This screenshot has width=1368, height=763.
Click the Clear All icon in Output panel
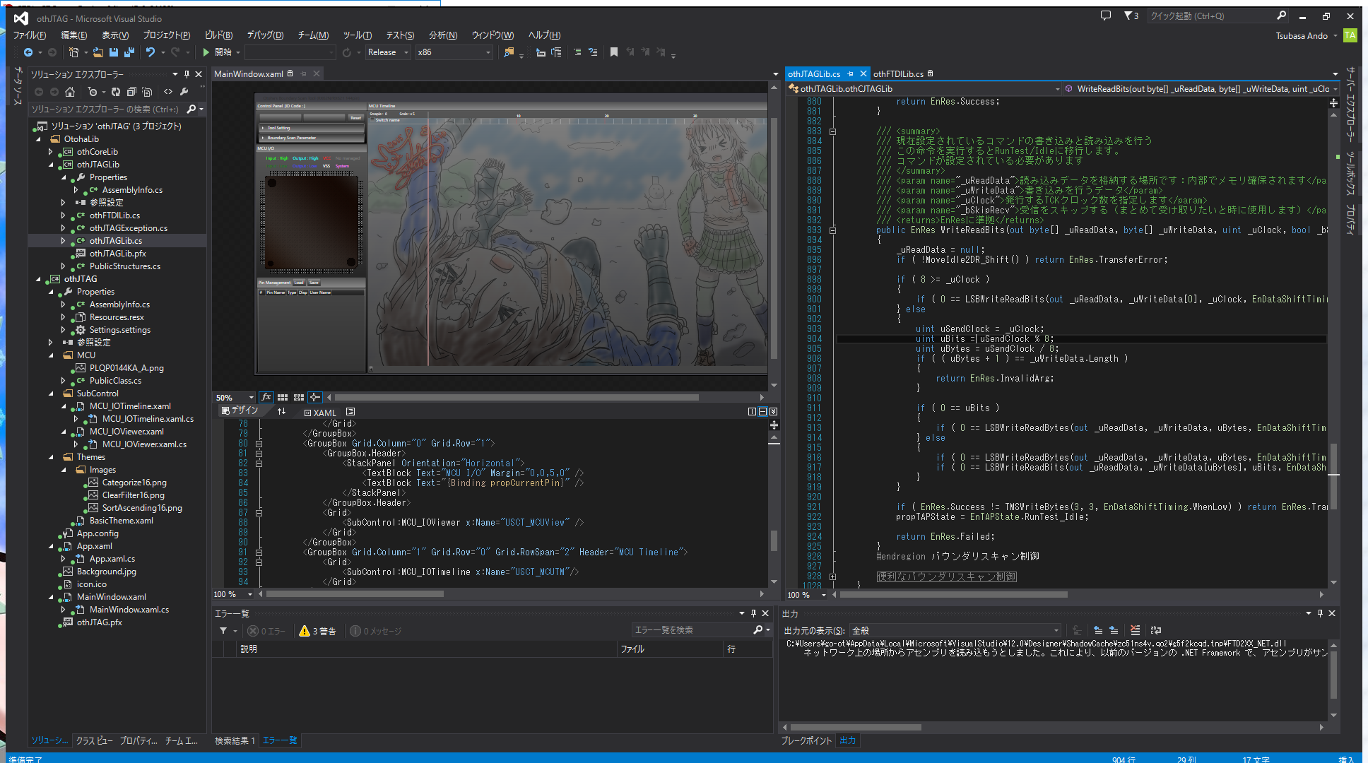tap(1135, 630)
